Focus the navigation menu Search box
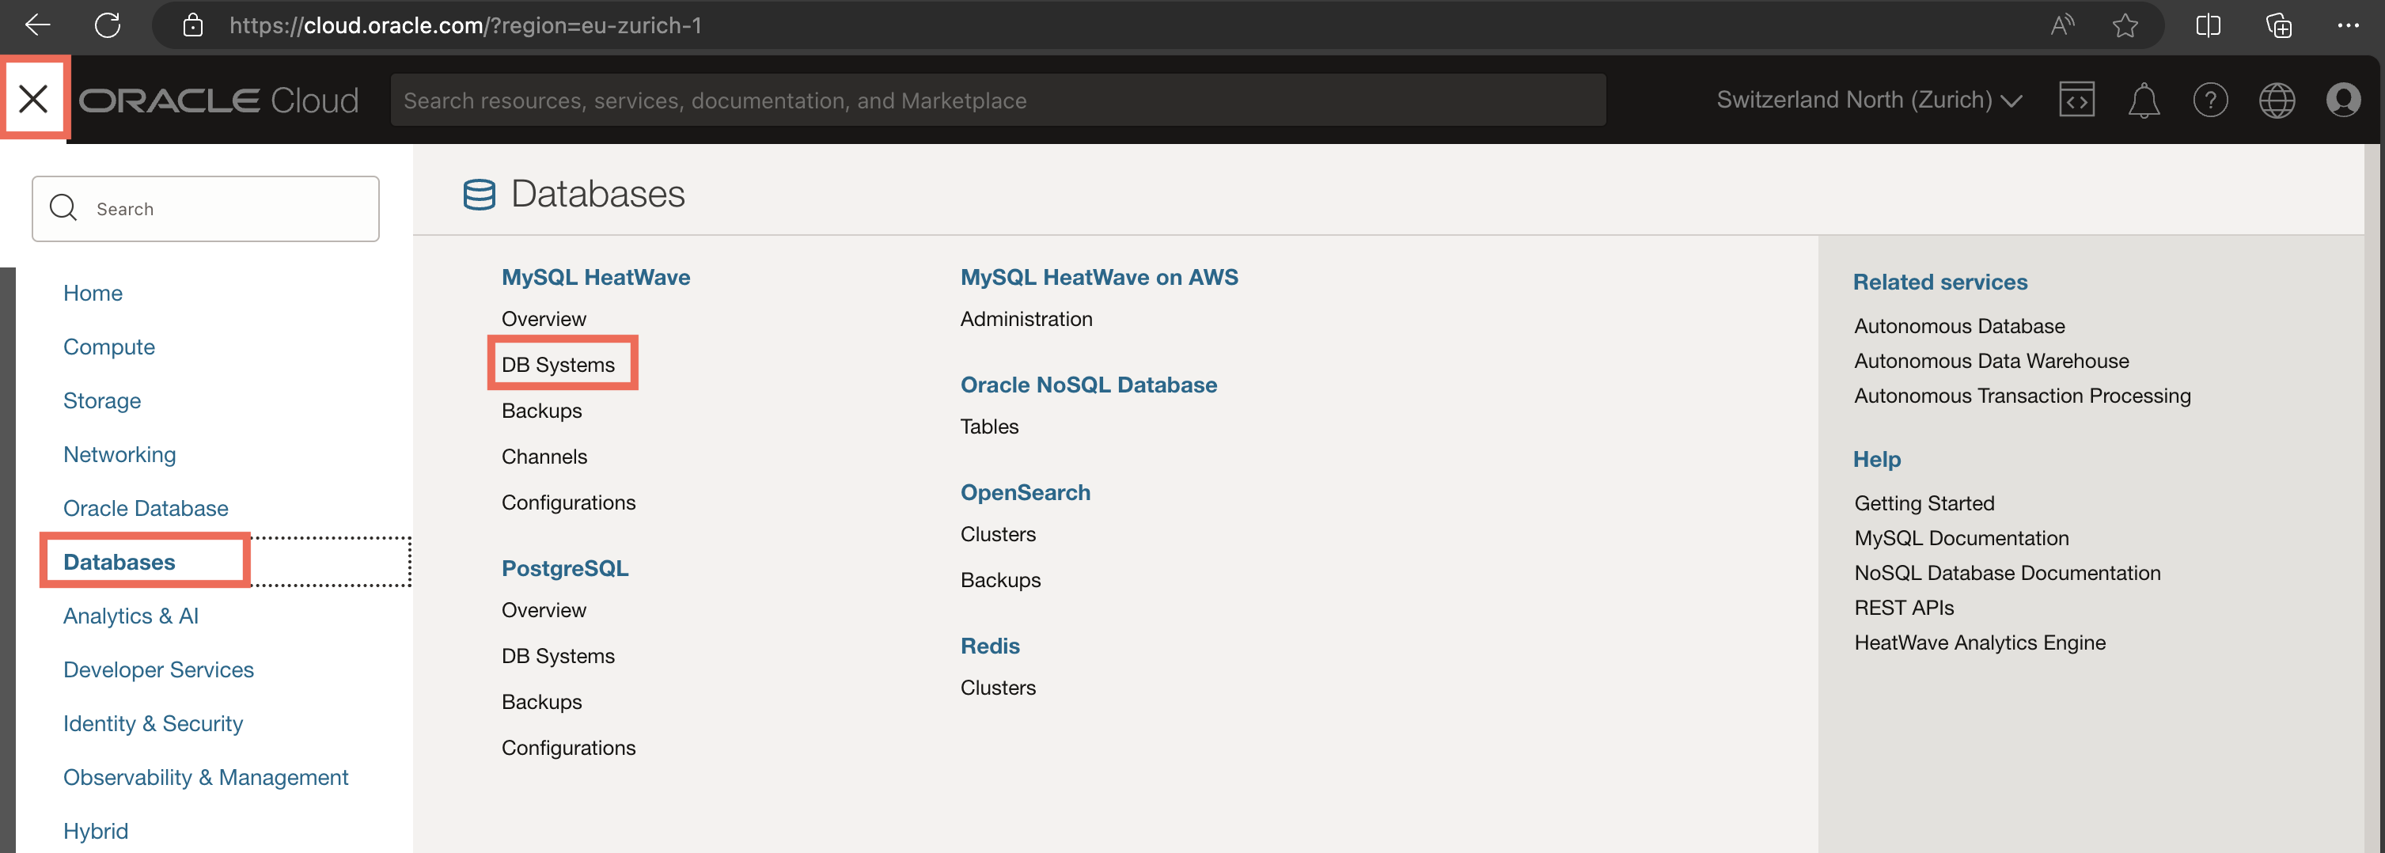The height and width of the screenshot is (853, 2385). point(206,208)
